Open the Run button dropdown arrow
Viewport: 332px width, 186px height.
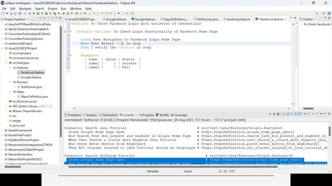42,13
